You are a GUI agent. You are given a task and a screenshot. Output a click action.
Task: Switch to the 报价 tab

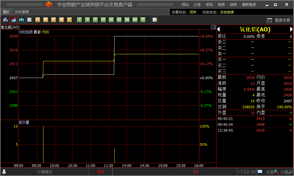tap(6, 12)
